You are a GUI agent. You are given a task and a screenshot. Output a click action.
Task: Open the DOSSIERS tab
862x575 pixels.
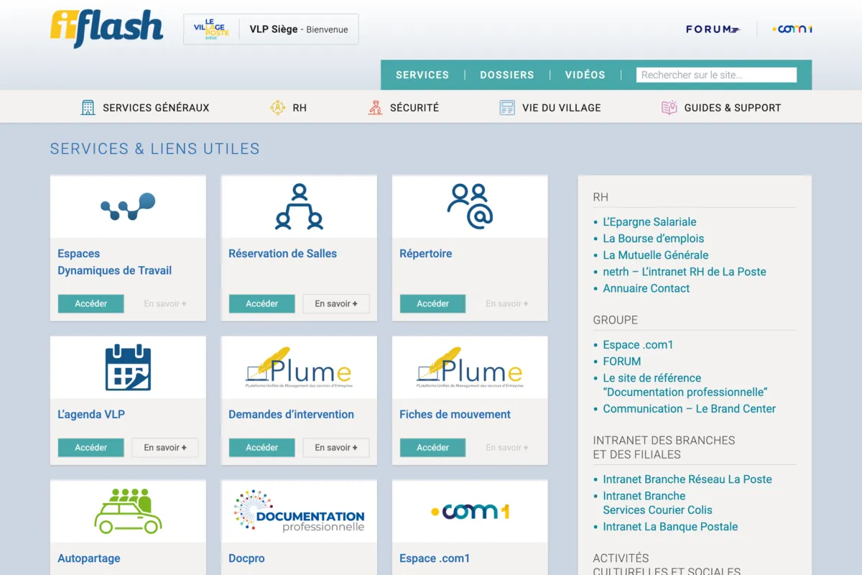pyautogui.click(x=507, y=75)
